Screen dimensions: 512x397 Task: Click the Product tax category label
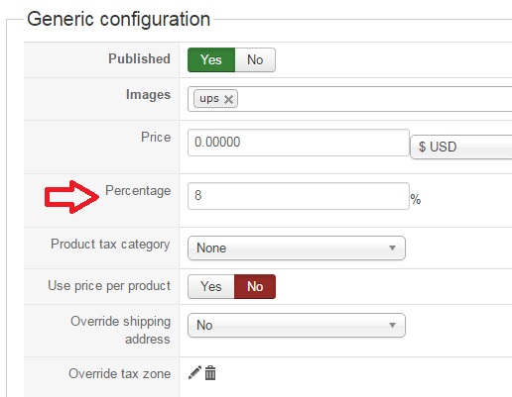(x=110, y=245)
